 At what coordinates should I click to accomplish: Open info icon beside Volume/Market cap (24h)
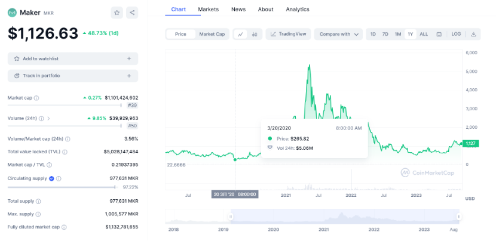pyautogui.click(x=68, y=139)
